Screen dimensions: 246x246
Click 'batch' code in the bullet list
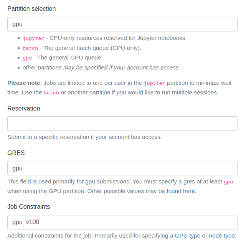(30, 48)
